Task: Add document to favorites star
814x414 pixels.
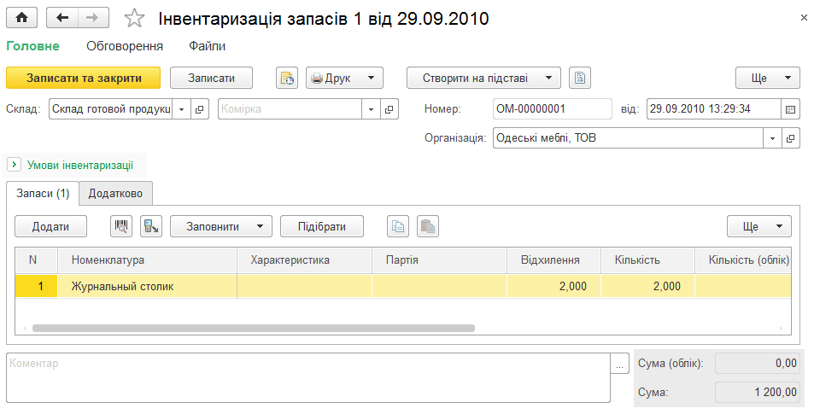Action: coord(134,19)
